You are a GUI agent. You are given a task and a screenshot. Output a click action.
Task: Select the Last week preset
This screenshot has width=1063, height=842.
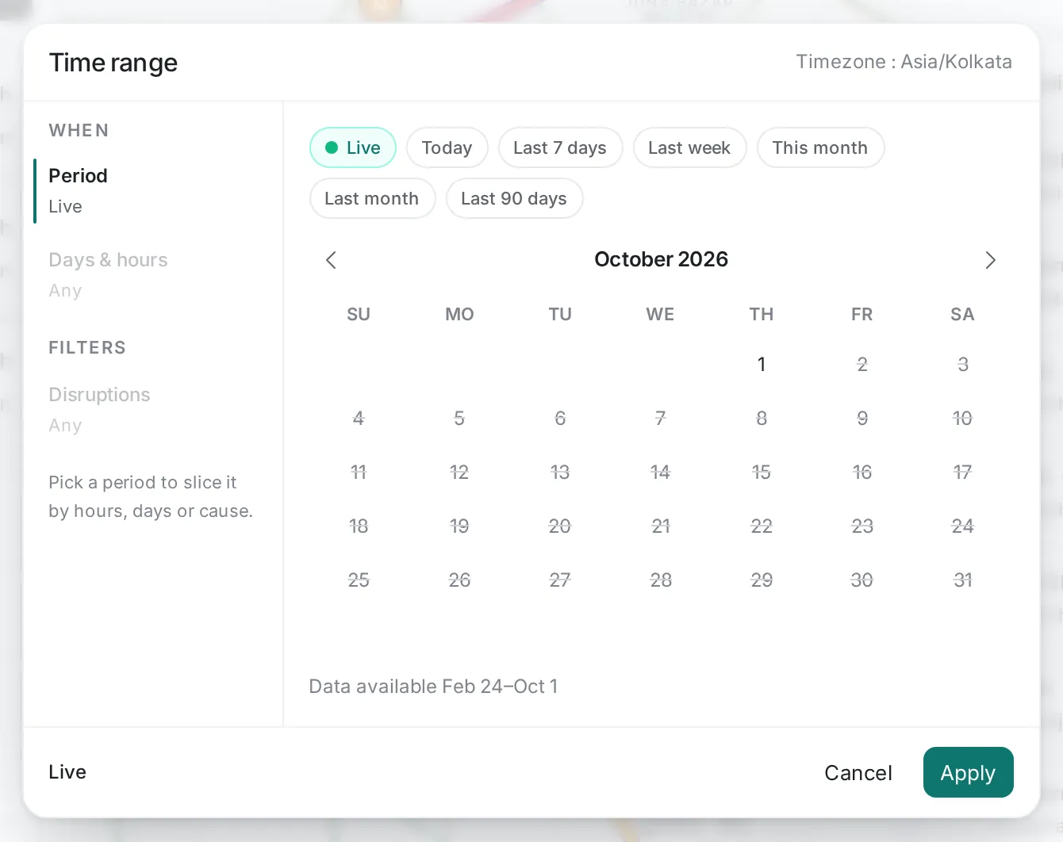(689, 147)
